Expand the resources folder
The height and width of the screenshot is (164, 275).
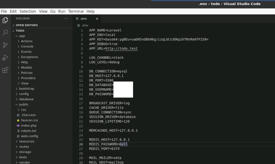[x=42, y=141]
